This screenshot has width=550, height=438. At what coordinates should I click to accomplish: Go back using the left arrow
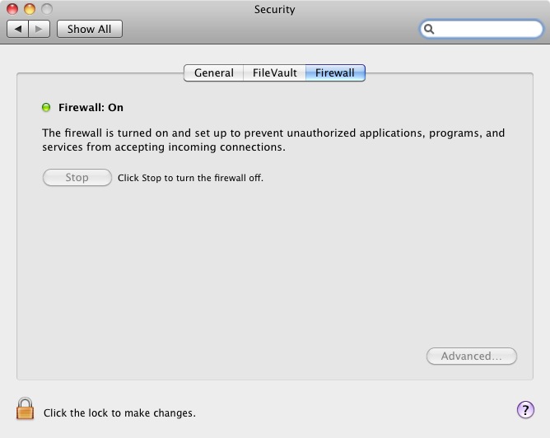[x=17, y=29]
